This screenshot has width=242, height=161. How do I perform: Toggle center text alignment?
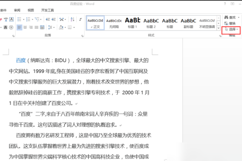click(26, 27)
